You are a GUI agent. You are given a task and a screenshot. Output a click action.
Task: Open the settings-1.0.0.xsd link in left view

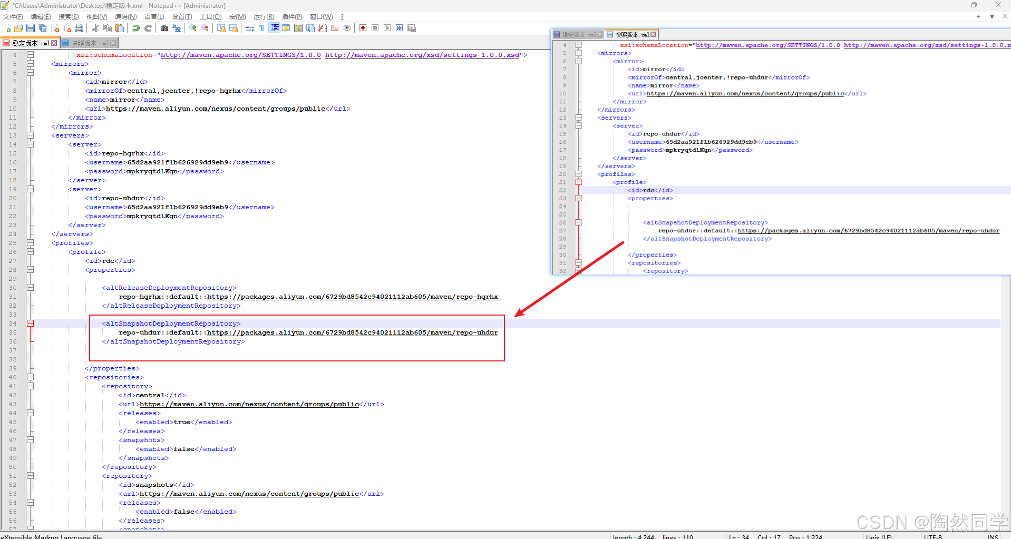pos(422,55)
